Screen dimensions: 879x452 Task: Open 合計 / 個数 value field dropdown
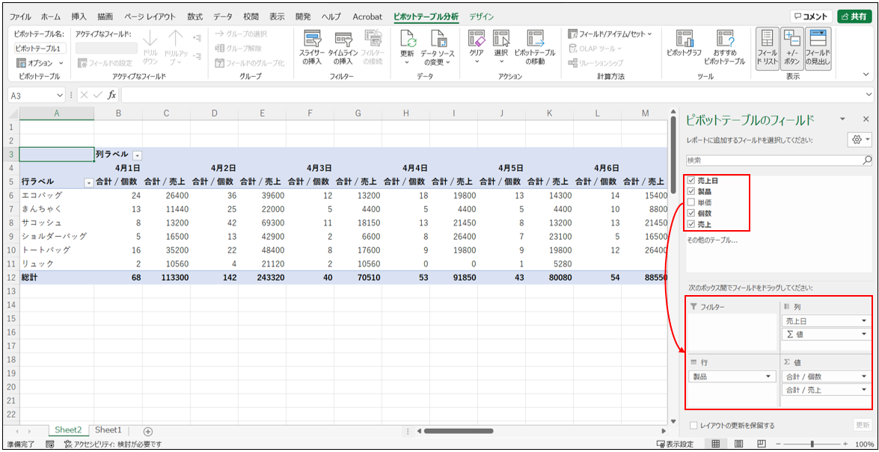click(x=866, y=377)
